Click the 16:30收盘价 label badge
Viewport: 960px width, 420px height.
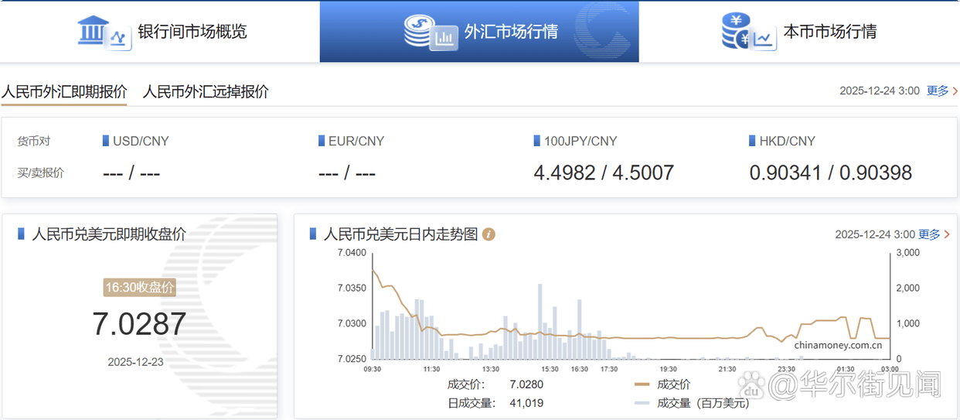[x=140, y=287]
